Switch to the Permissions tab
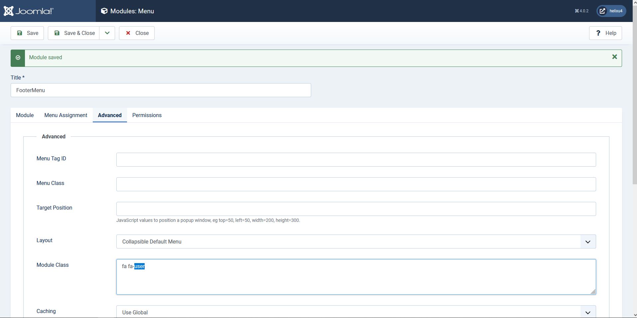Image resolution: width=637 pixels, height=318 pixels. 147,115
